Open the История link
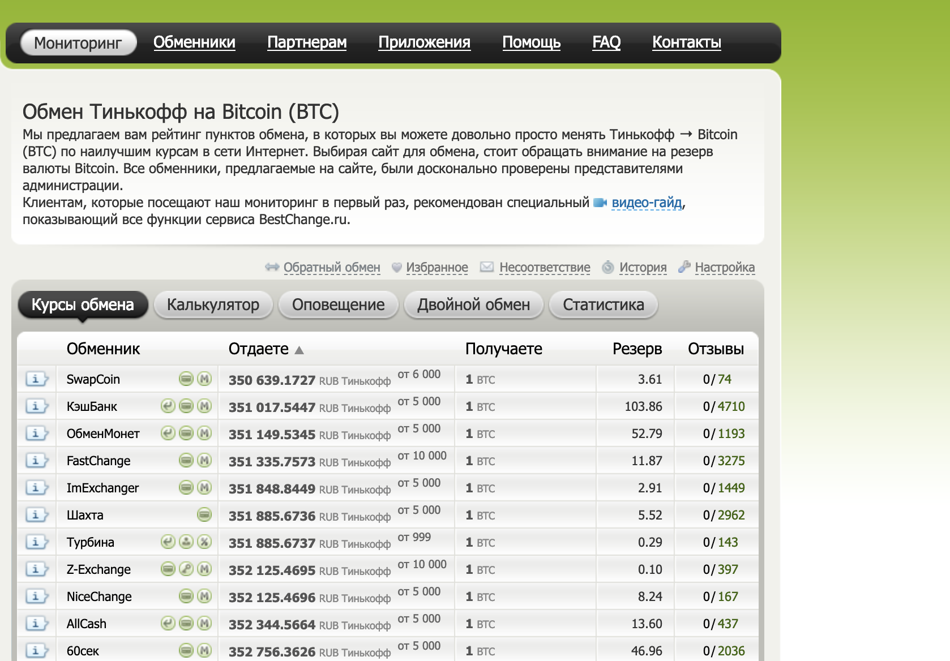Screen dimensions: 950x661 click(643, 267)
